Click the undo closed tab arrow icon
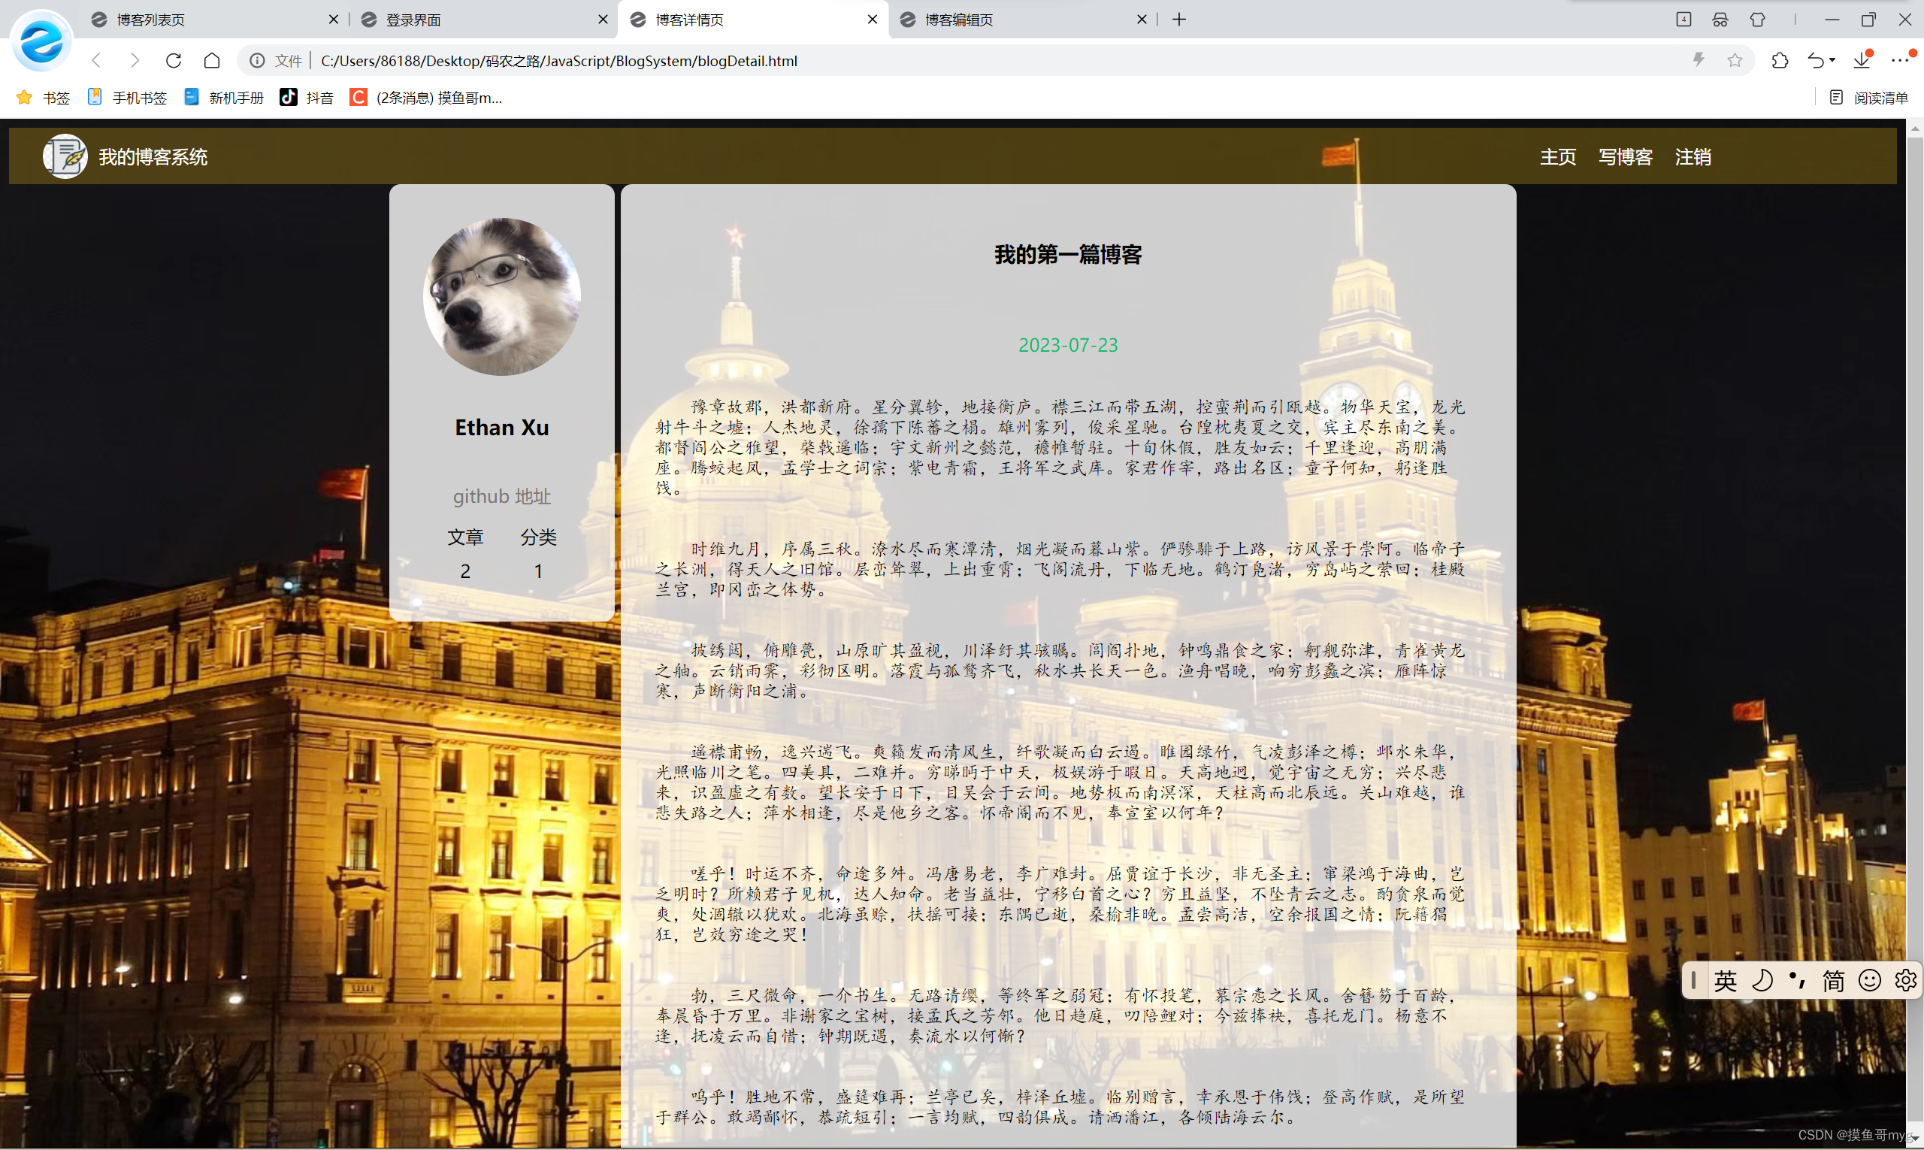 [1816, 60]
